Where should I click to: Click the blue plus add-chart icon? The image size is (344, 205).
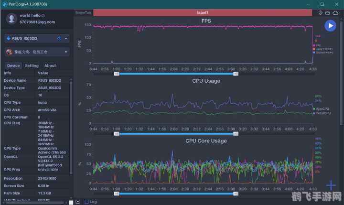point(331,185)
